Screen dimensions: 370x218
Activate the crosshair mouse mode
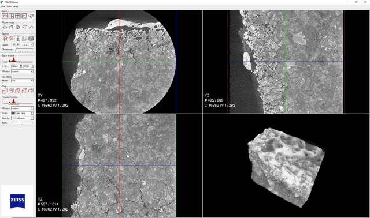(x=5, y=27)
